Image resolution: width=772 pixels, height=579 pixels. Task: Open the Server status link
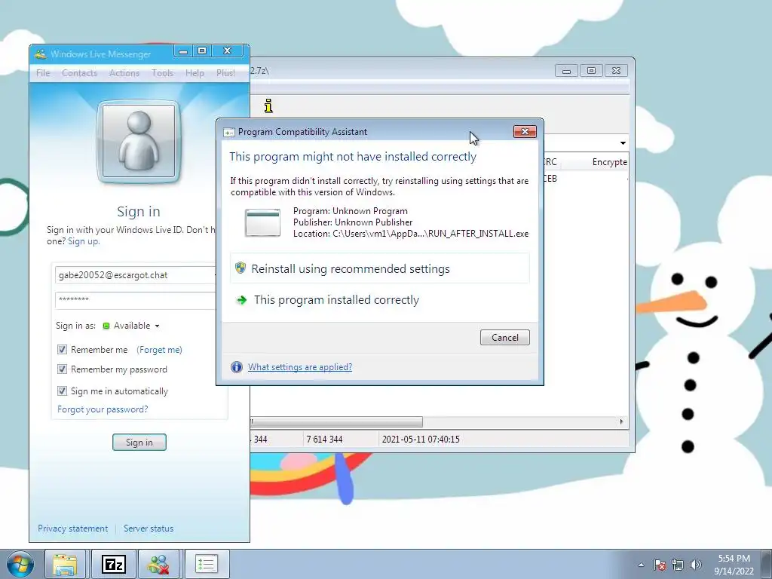point(149,528)
